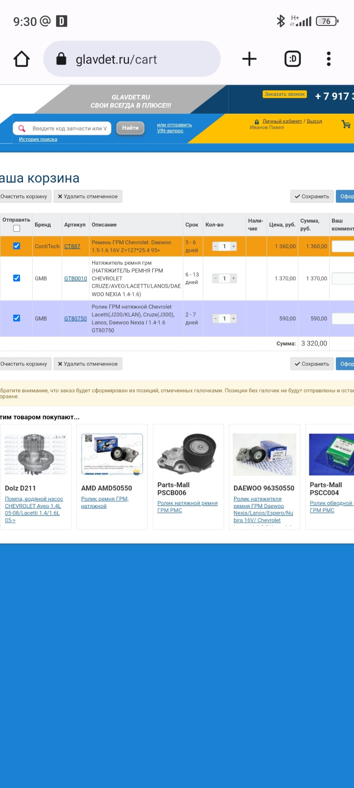Click the Выход logout link
The width and height of the screenshot is (354, 788).
[314, 121]
